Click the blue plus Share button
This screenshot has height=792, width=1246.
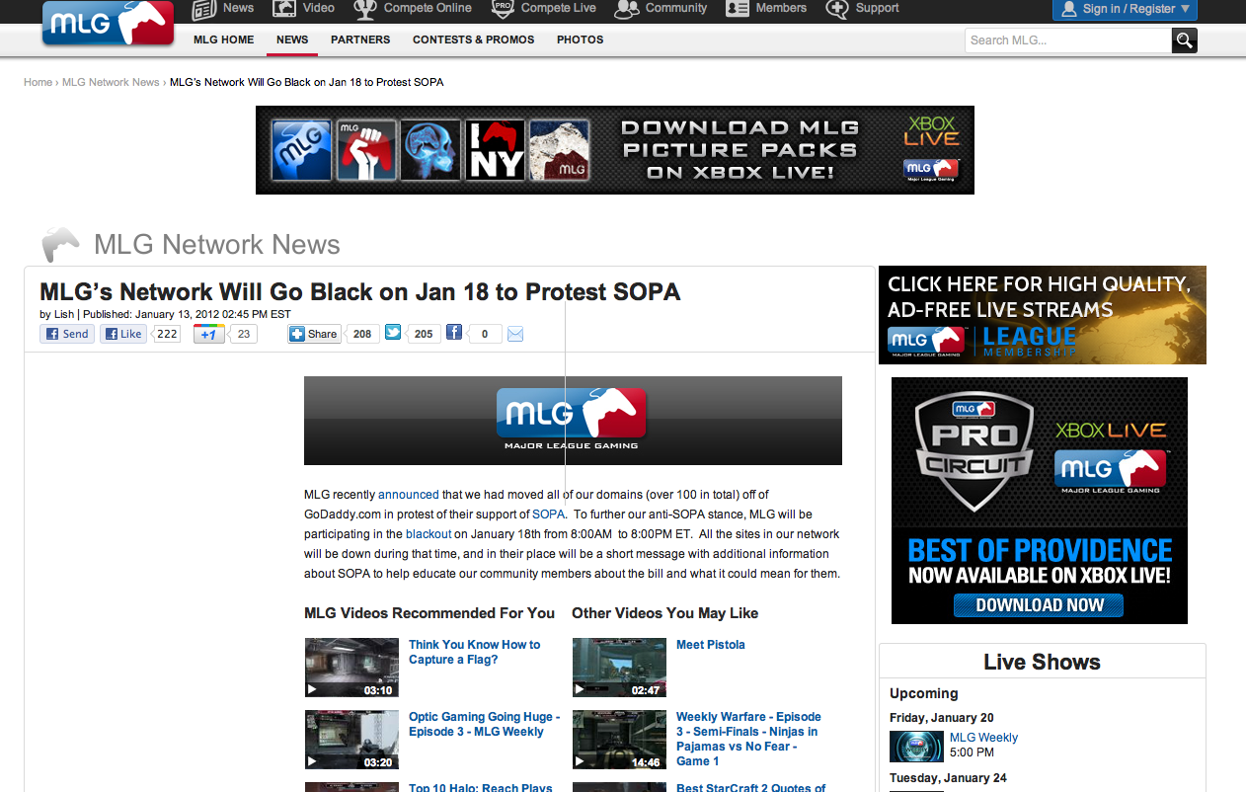click(314, 334)
